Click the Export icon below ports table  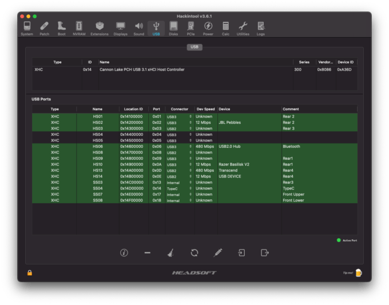click(265, 252)
